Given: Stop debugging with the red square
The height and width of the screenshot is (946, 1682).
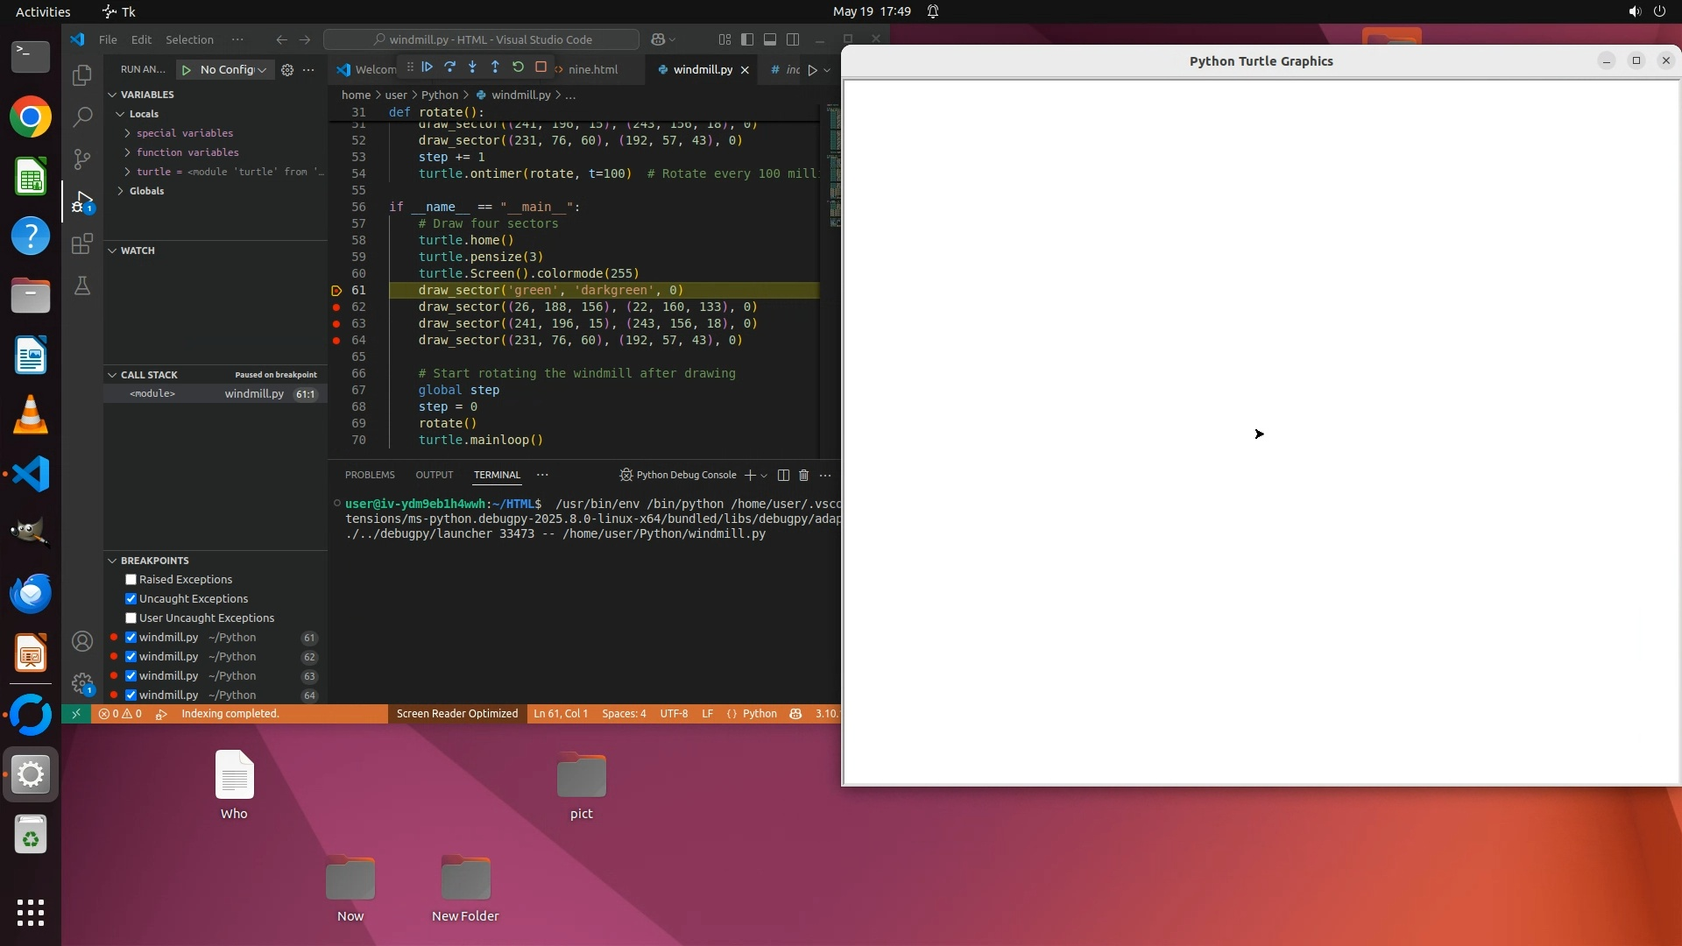Looking at the screenshot, I should coord(541,67).
